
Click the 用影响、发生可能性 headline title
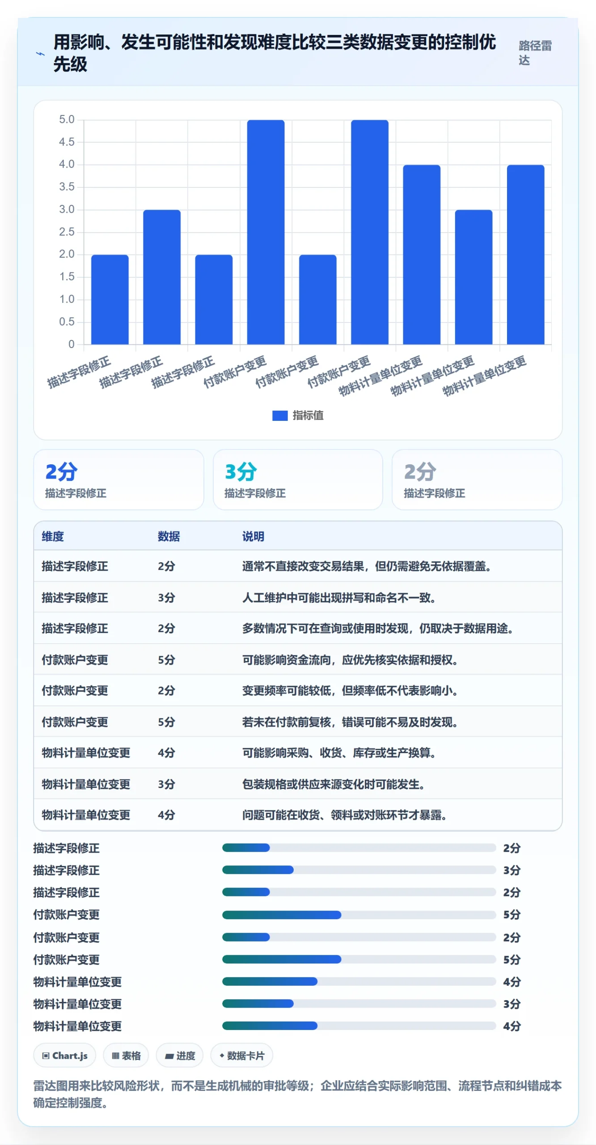point(275,53)
